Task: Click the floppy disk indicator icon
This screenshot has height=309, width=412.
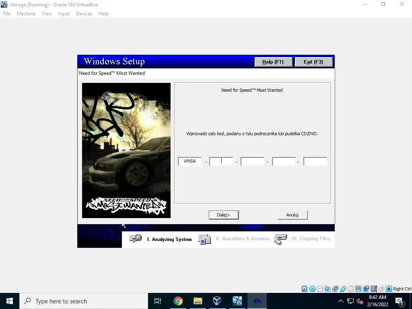Action: [x=320, y=289]
